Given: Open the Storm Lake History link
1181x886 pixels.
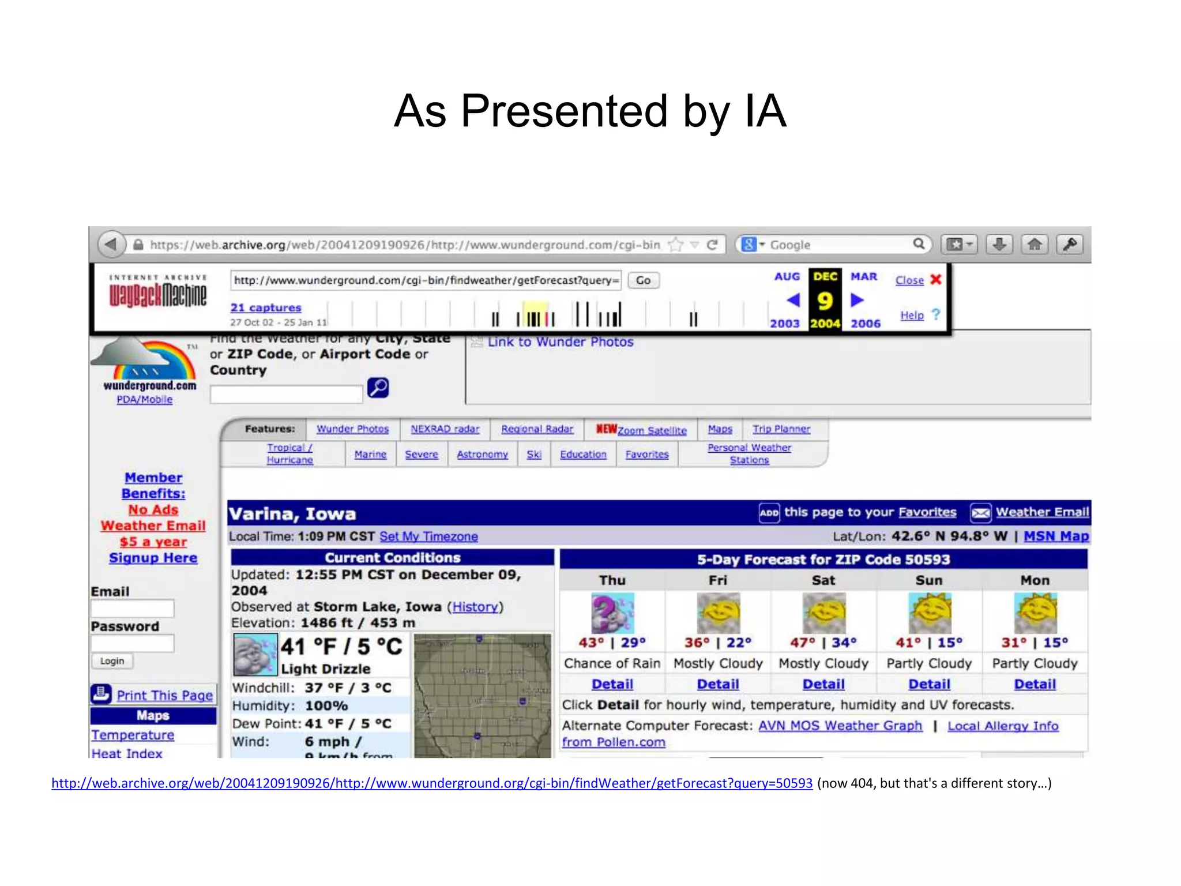Looking at the screenshot, I should [x=475, y=607].
